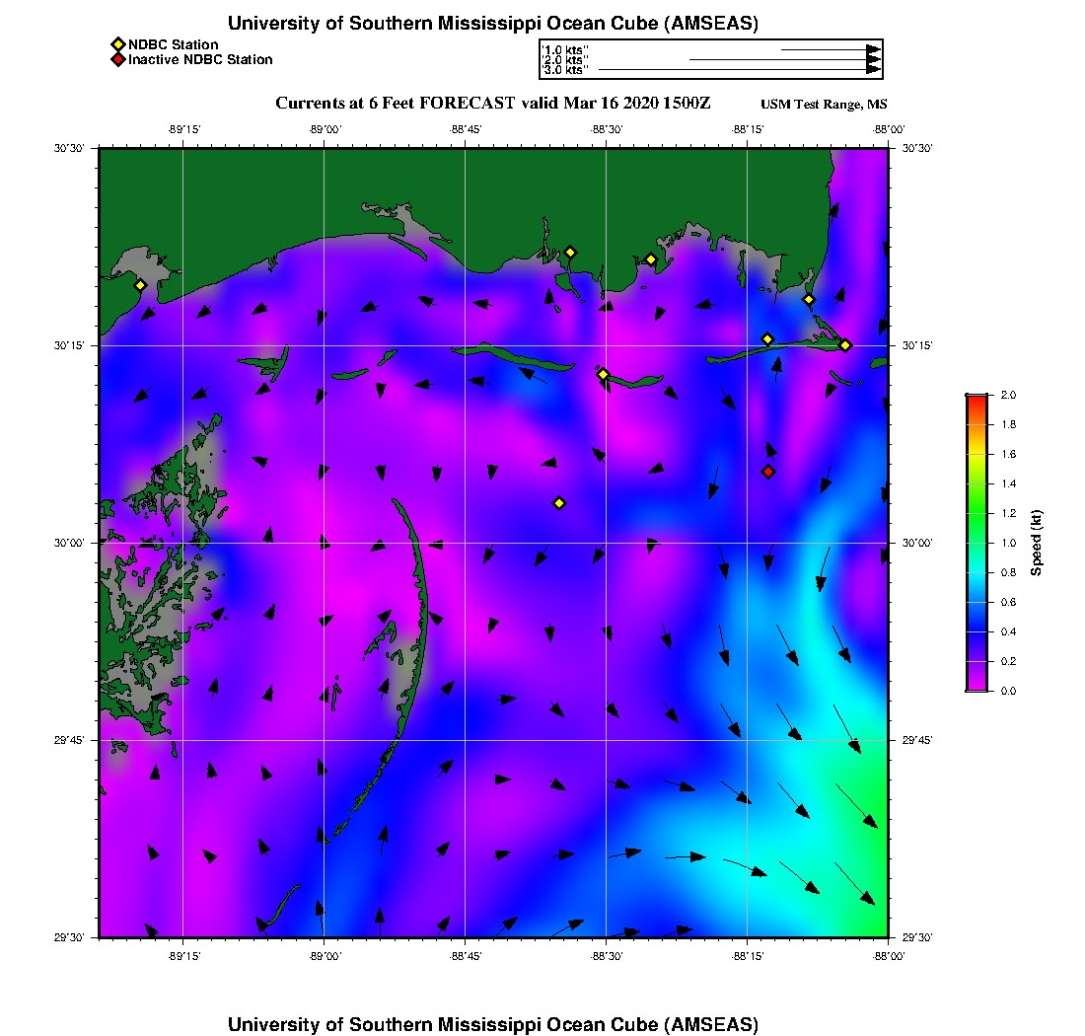Click the left-axis 30°00' latitude label

68,543
